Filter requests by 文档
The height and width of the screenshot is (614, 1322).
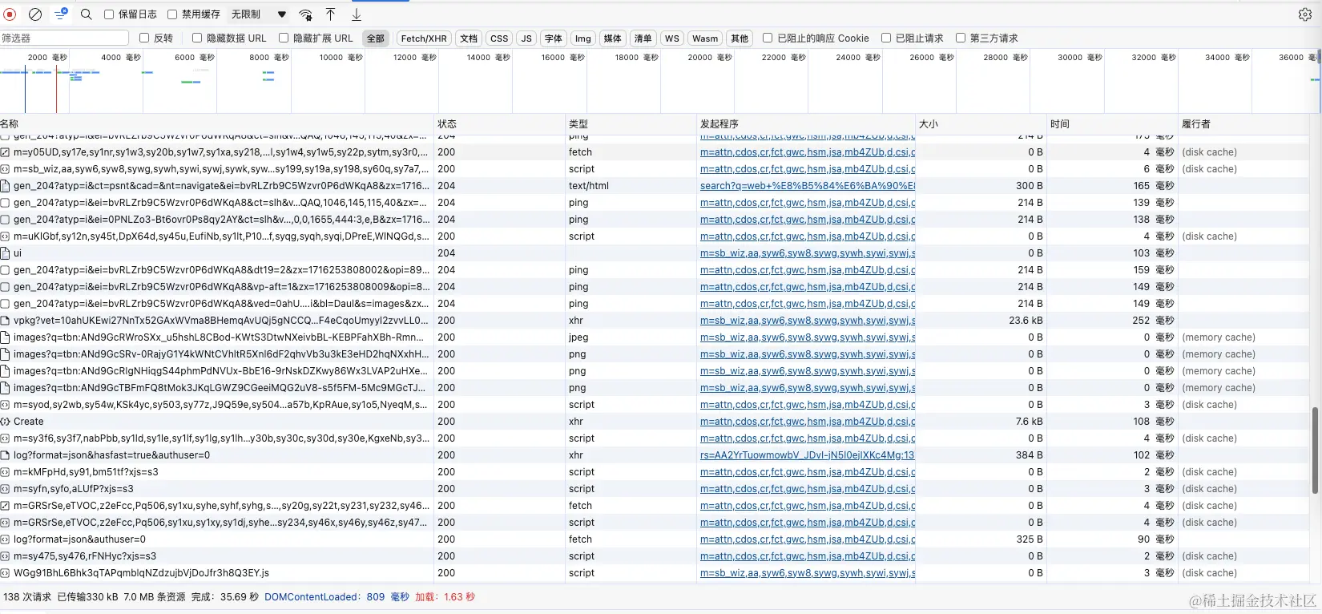pos(469,38)
